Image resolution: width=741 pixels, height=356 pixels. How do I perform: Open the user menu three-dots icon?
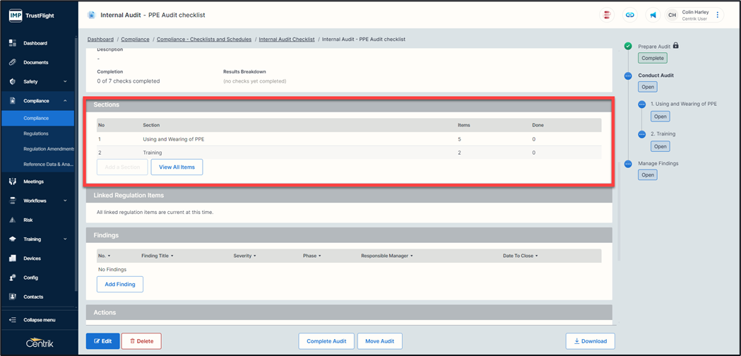click(718, 15)
